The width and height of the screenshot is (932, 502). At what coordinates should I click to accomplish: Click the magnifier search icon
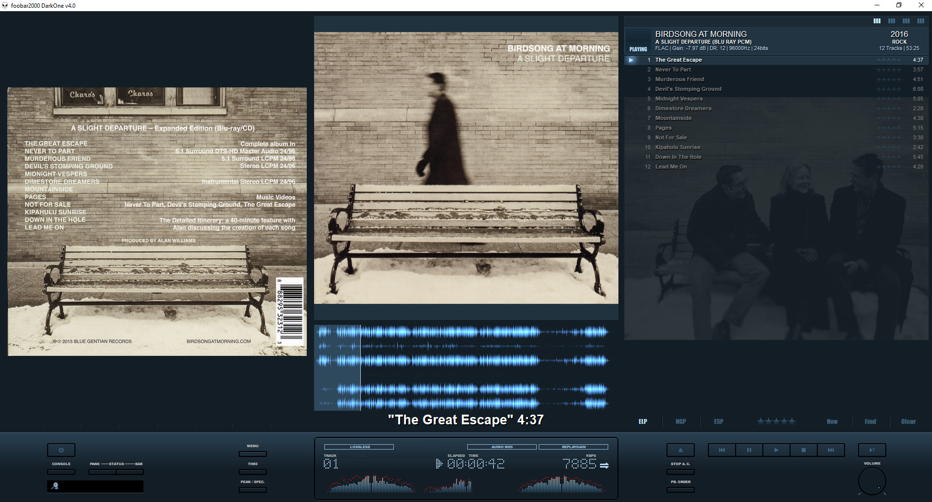pos(55,486)
